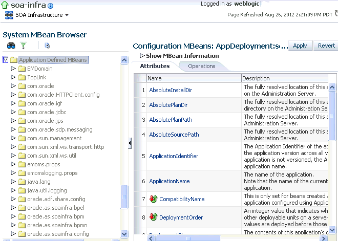Click the Description column header

(285, 78)
